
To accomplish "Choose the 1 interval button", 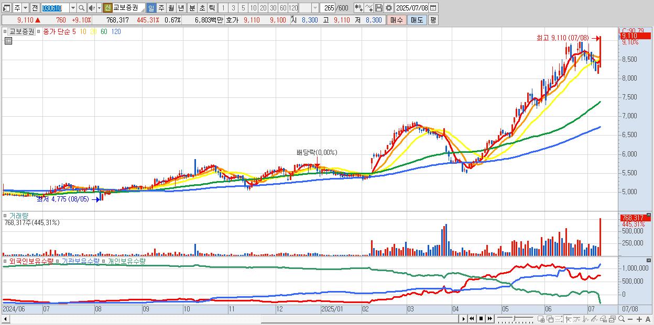I will 223,8.
